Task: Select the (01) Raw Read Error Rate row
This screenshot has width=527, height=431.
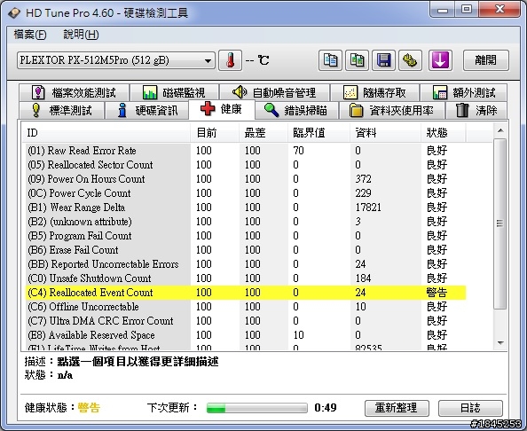Action: [x=246, y=150]
